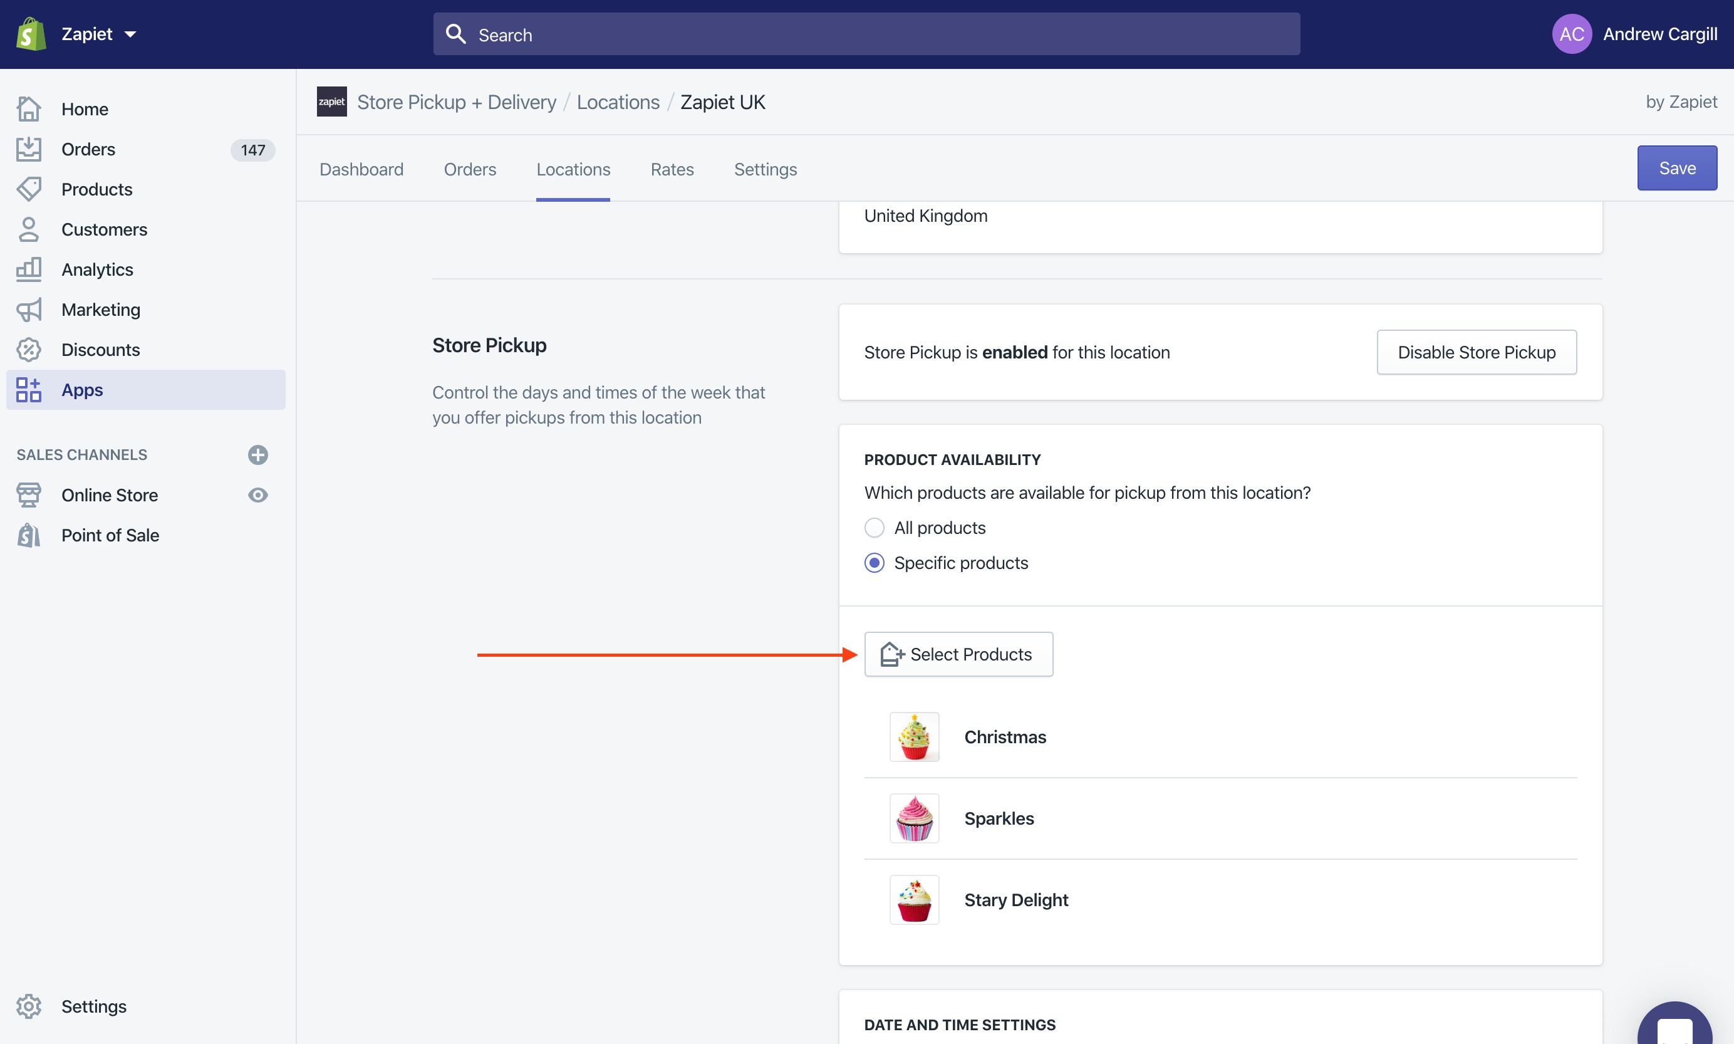Click the Search input field

point(866,34)
